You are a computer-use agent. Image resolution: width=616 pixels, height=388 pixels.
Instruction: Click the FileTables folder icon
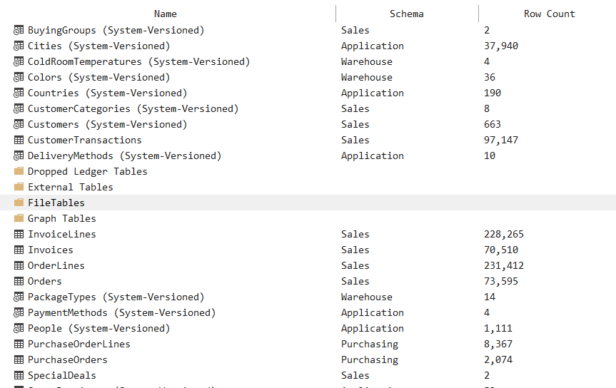[x=19, y=203]
